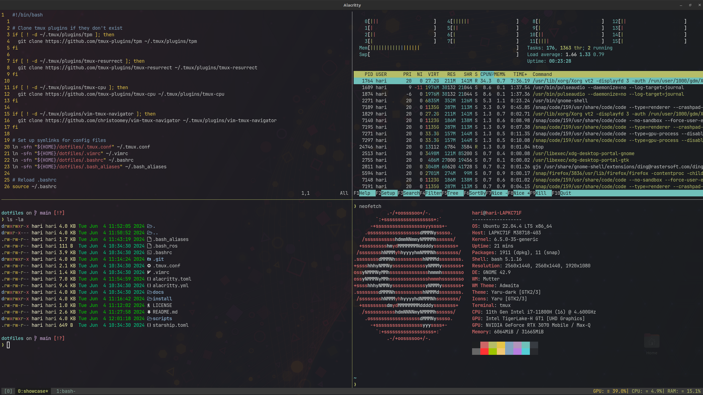
Task: Open htop F2 Setup
Action: tap(387, 193)
